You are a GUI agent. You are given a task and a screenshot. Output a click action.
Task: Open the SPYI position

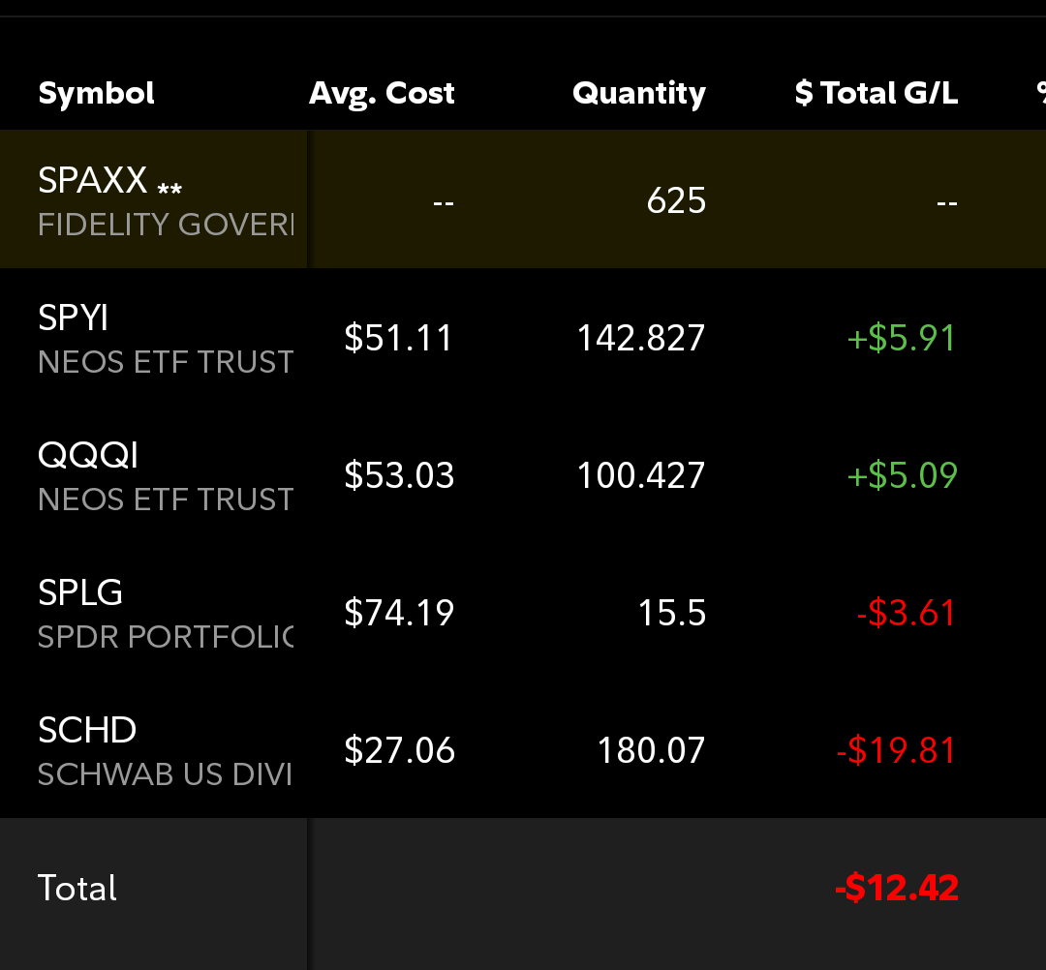tap(73, 318)
